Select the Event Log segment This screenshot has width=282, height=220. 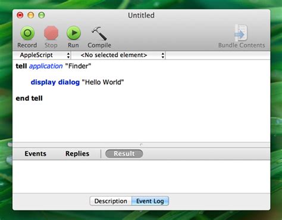(150, 201)
